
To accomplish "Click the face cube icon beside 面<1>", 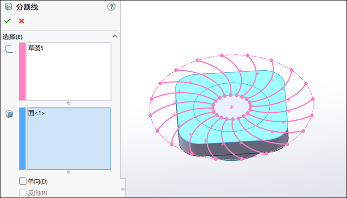I will 9,114.
